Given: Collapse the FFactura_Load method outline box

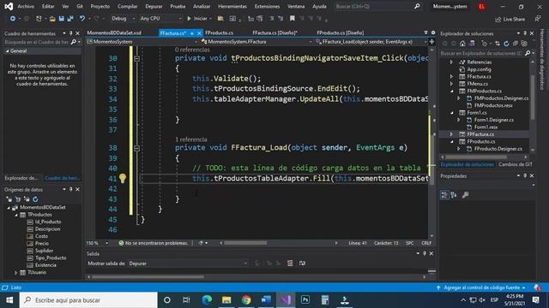Looking at the screenshot, I should click(x=137, y=148).
